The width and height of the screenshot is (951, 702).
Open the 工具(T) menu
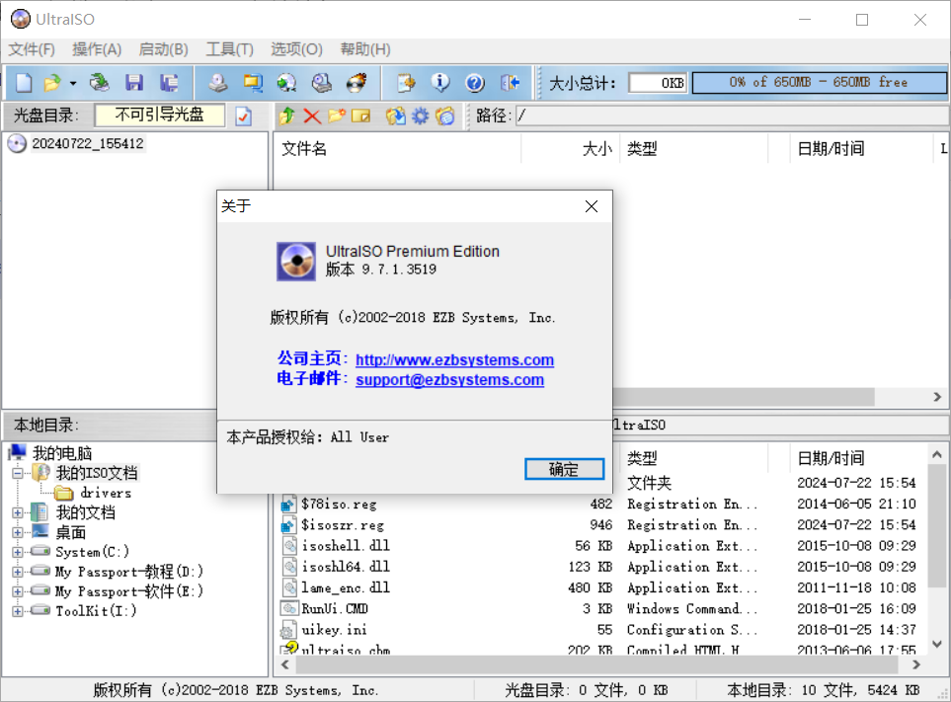[x=230, y=49]
